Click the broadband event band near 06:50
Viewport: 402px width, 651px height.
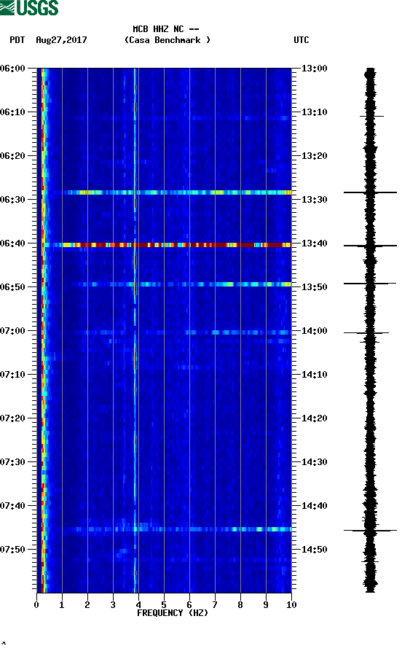point(181,284)
